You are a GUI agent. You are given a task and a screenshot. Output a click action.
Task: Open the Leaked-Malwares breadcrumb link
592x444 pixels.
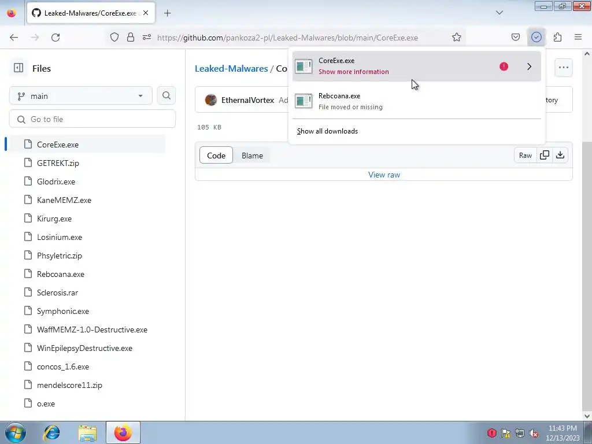point(231,68)
